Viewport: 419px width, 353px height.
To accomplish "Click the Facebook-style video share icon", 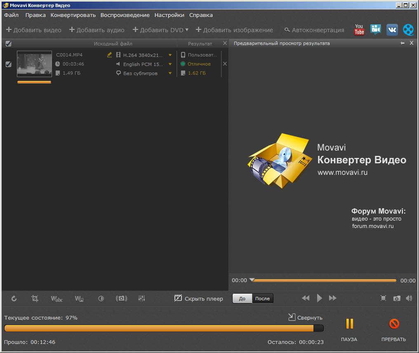I will pyautogui.click(x=375, y=29).
